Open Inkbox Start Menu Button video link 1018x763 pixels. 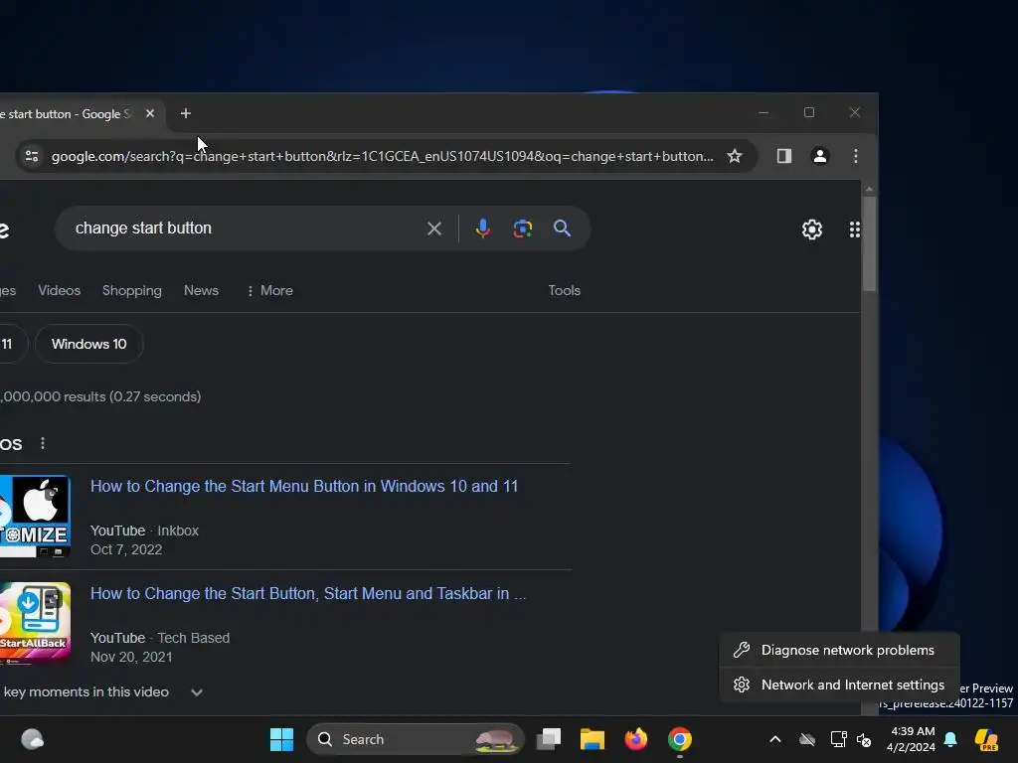click(304, 486)
